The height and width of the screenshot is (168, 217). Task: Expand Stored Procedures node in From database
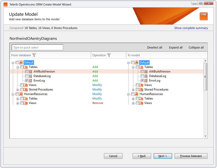pyautogui.click(x=18, y=90)
